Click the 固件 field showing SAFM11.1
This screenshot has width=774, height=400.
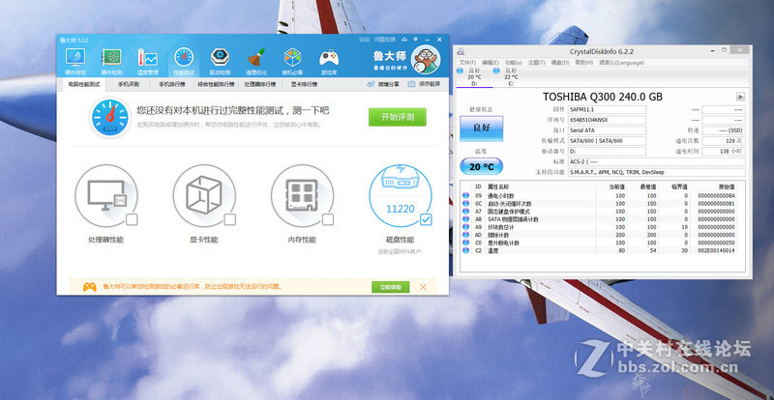point(607,109)
